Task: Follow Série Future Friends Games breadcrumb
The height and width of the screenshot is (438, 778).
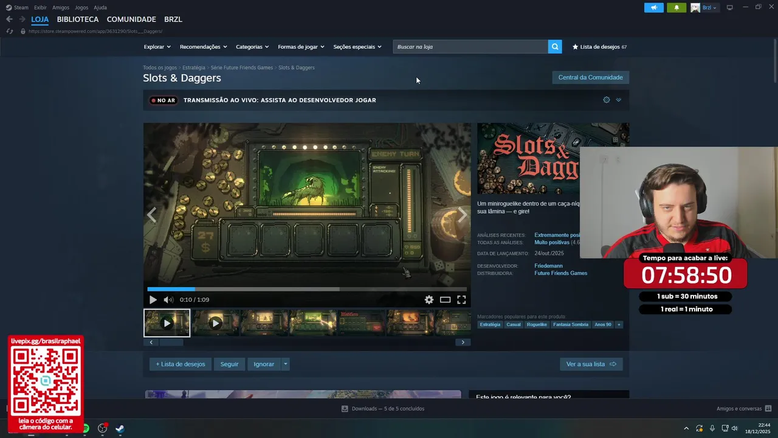Action: (242, 68)
